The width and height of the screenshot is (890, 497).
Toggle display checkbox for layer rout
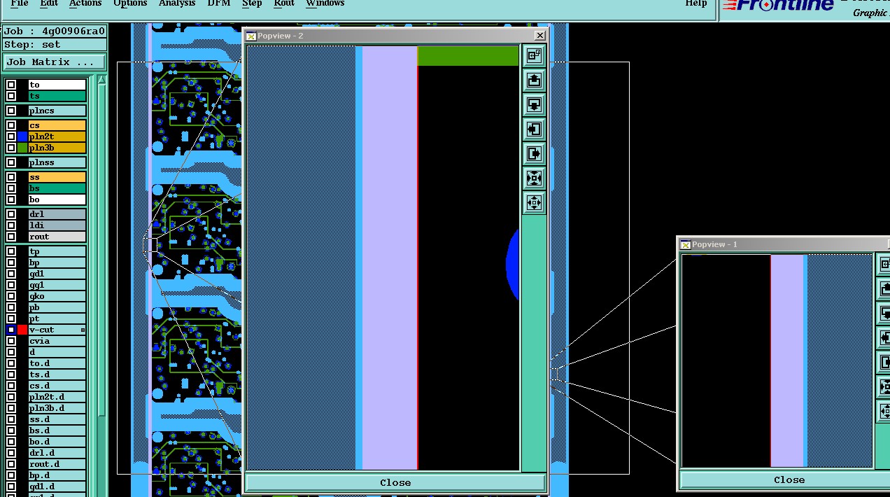11,237
